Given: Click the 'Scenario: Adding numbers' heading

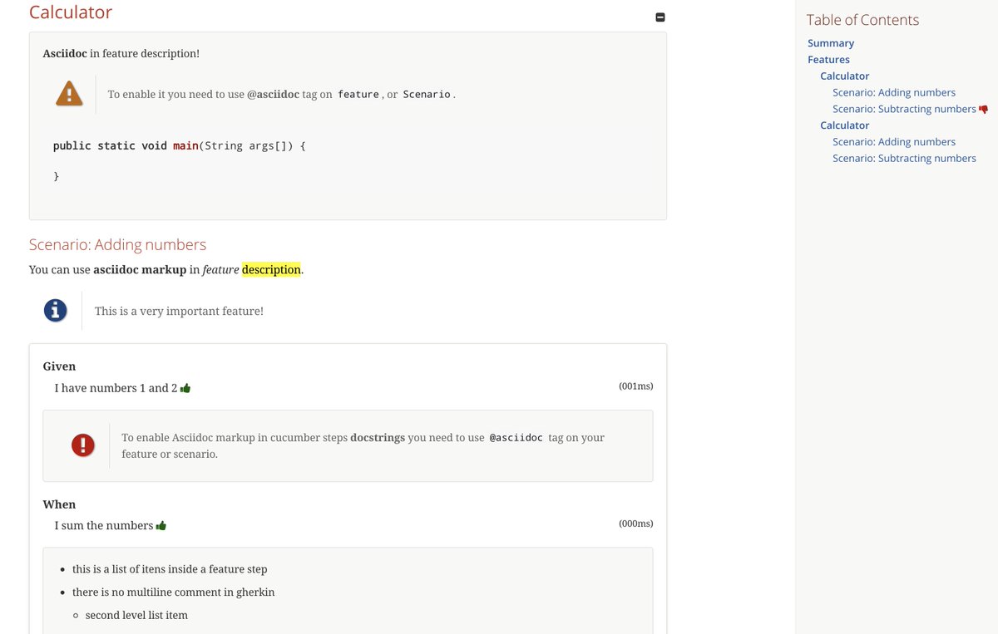Looking at the screenshot, I should pyautogui.click(x=117, y=244).
